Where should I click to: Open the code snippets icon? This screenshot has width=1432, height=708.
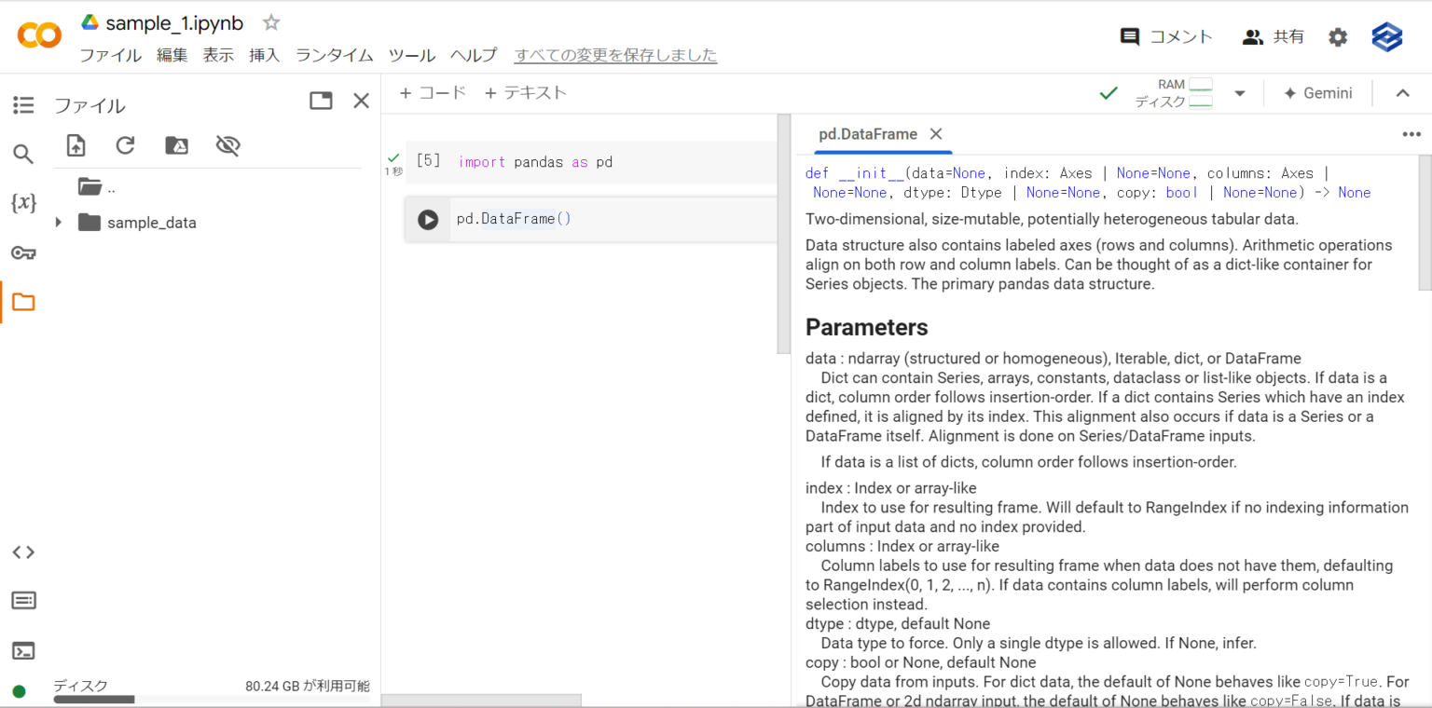[x=23, y=551]
